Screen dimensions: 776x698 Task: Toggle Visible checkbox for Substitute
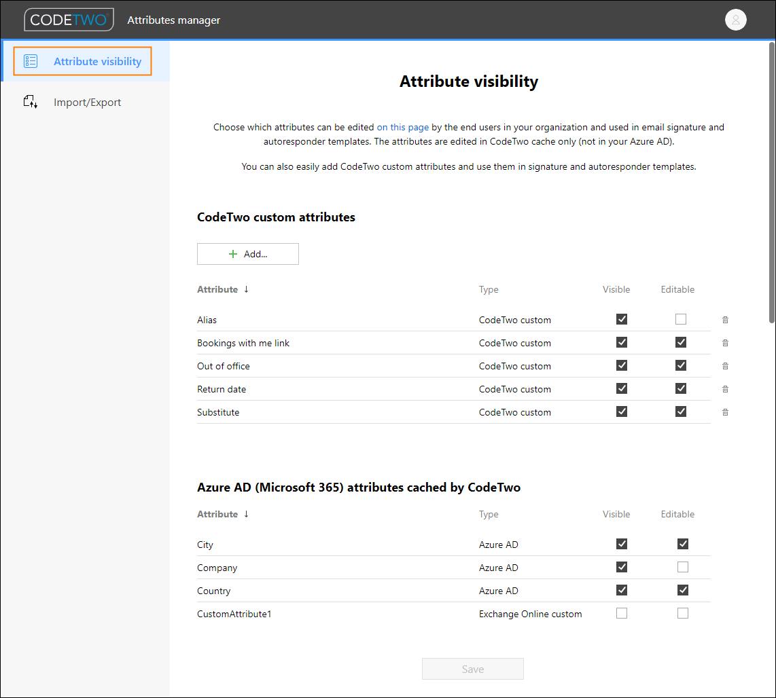622,411
